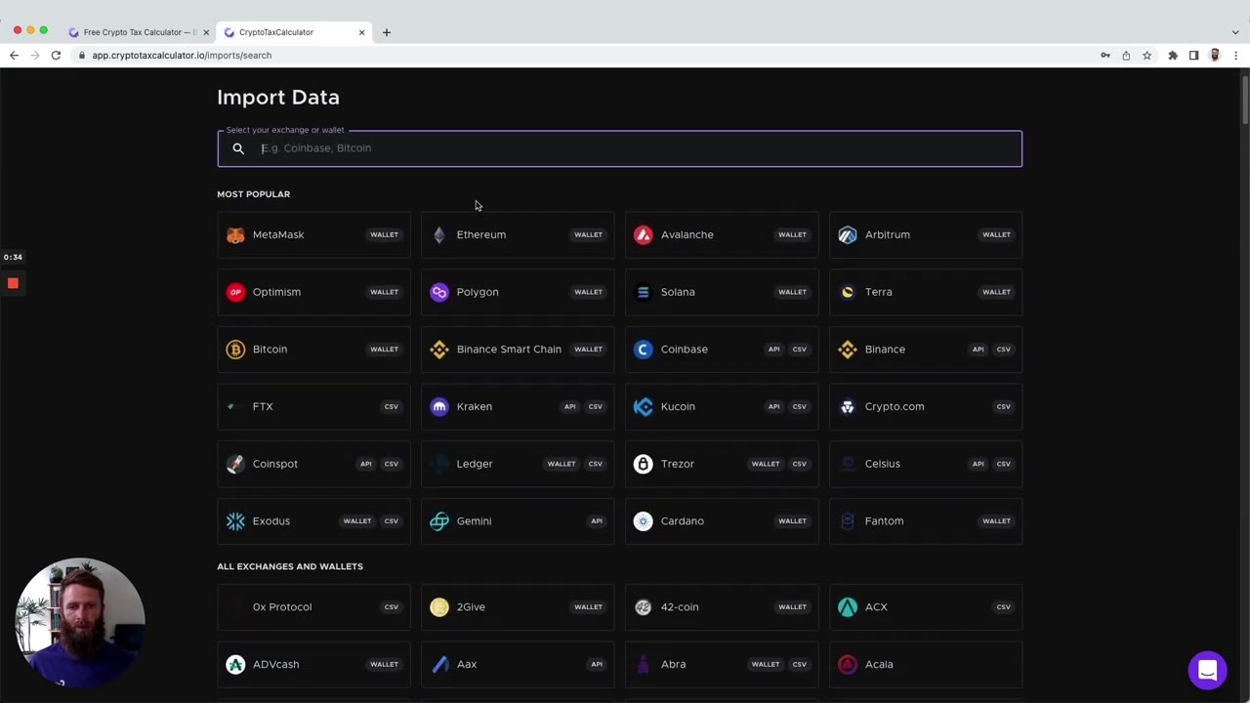1250x703 pixels.
Task: Select the Kucoin logo icon
Action: (644, 406)
